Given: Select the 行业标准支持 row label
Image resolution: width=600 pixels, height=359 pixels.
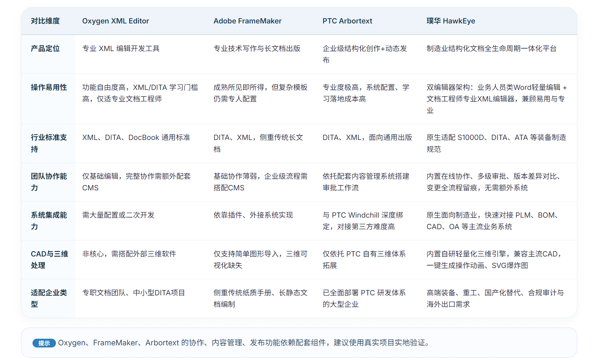Looking at the screenshot, I should pos(49,143).
